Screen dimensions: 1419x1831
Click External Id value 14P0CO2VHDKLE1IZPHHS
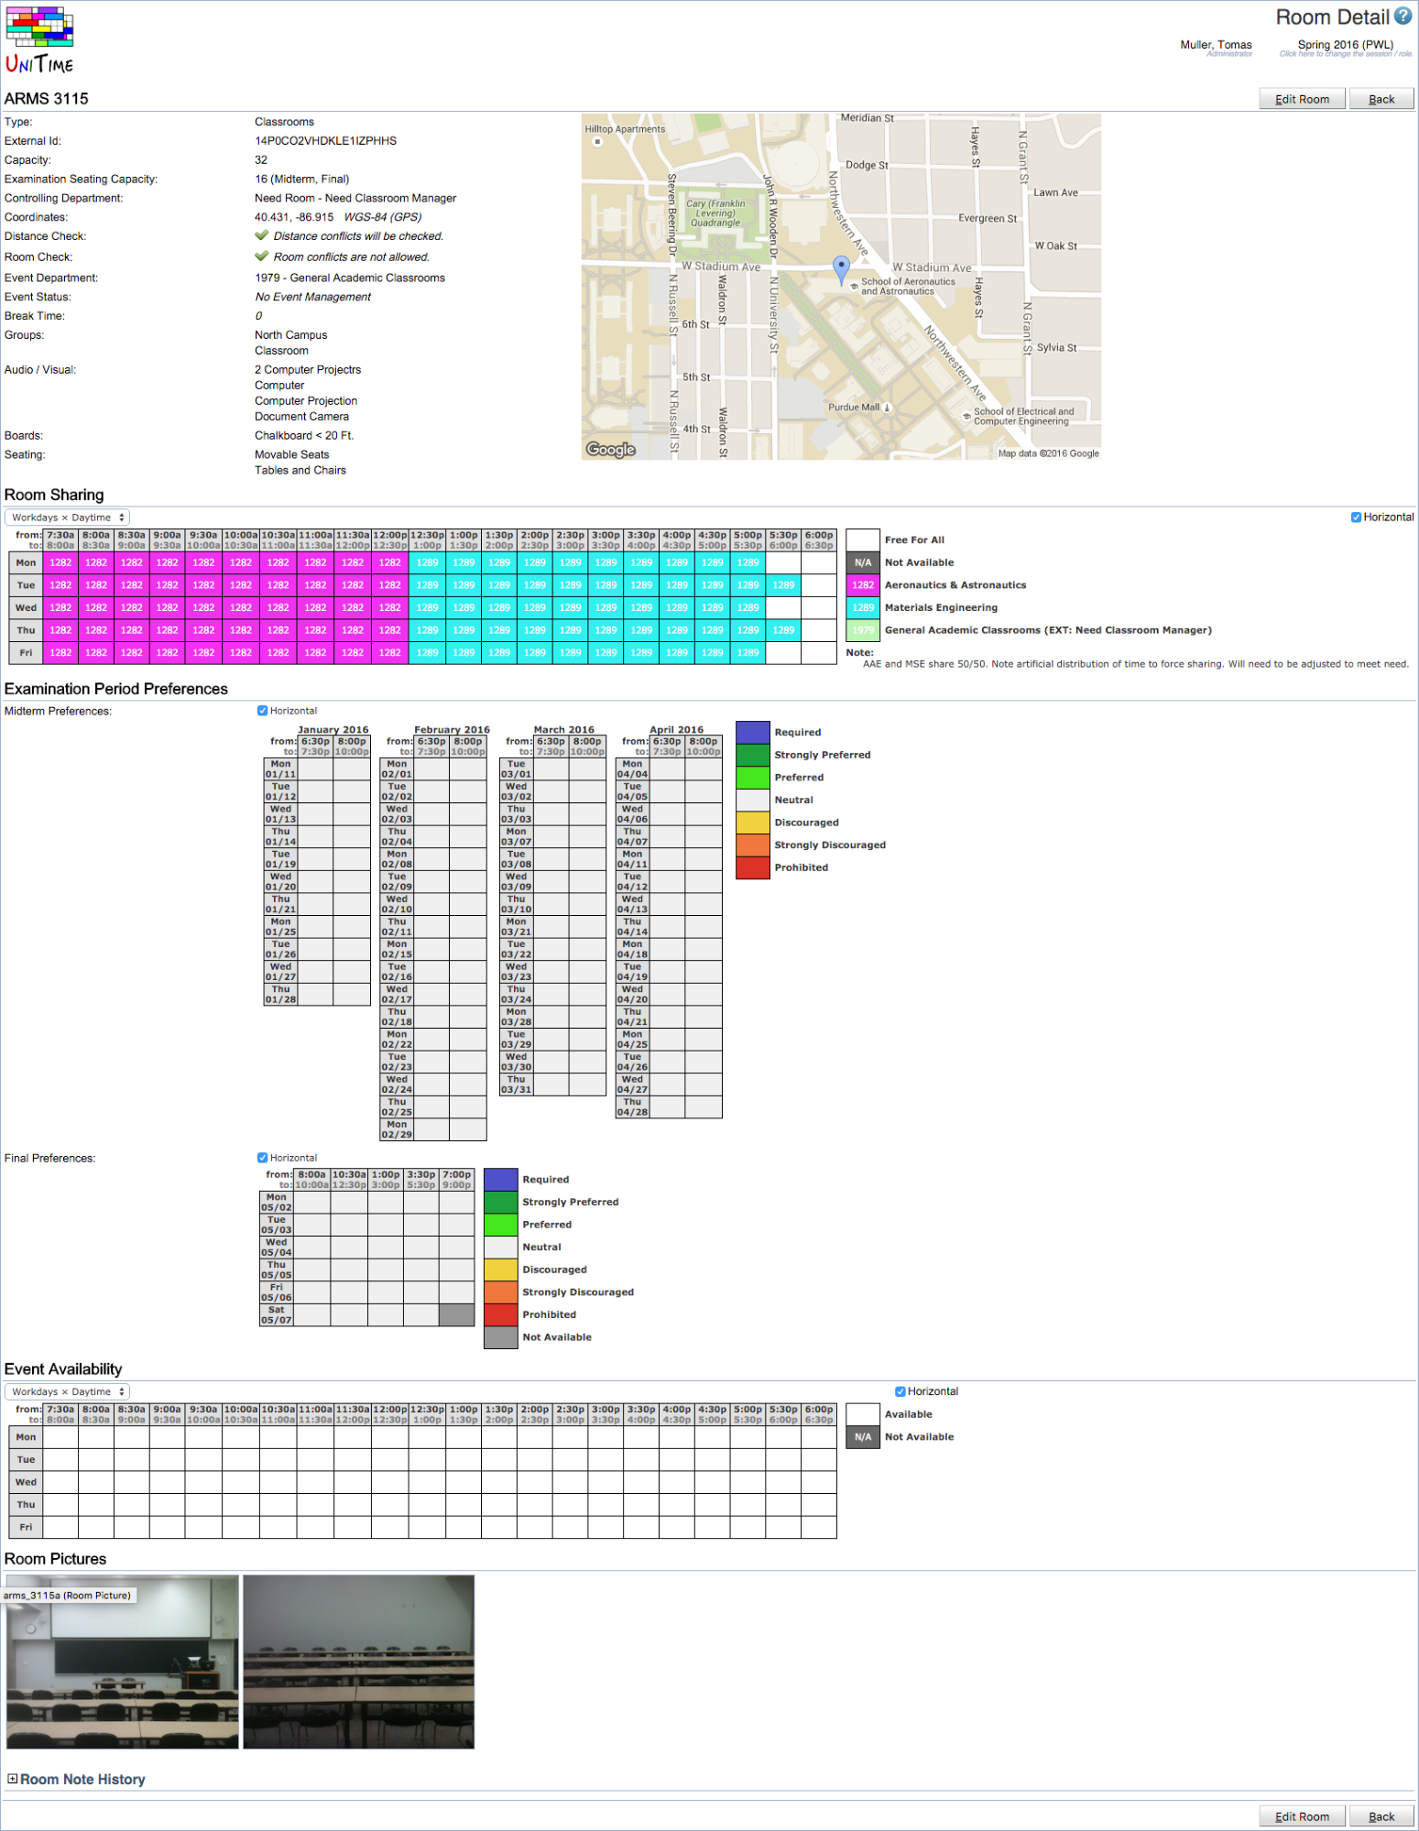point(325,141)
